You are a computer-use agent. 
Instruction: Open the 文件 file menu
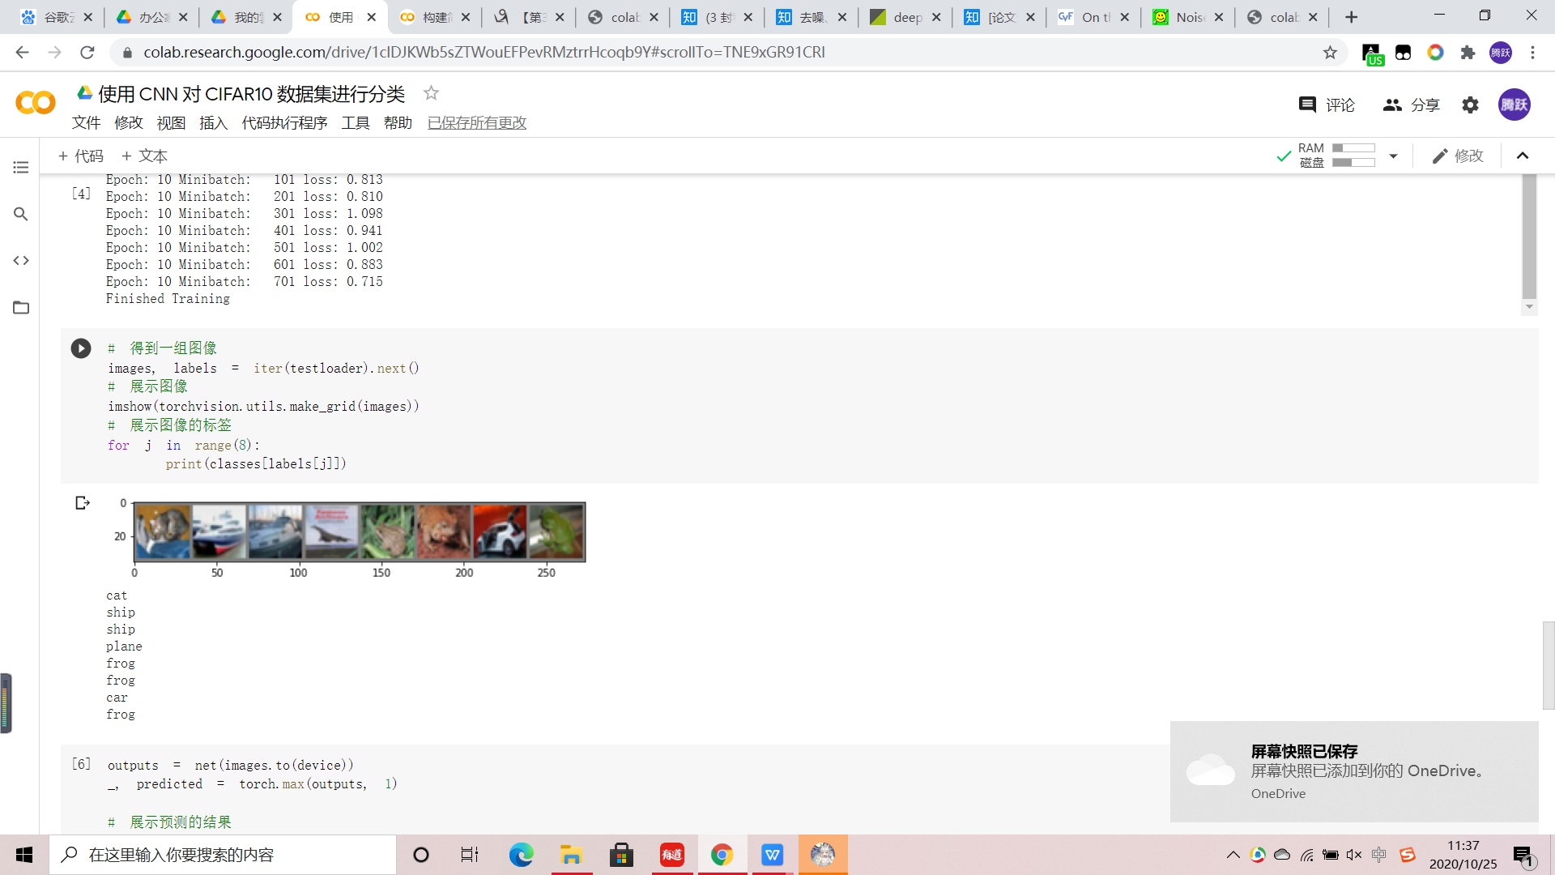tap(86, 123)
